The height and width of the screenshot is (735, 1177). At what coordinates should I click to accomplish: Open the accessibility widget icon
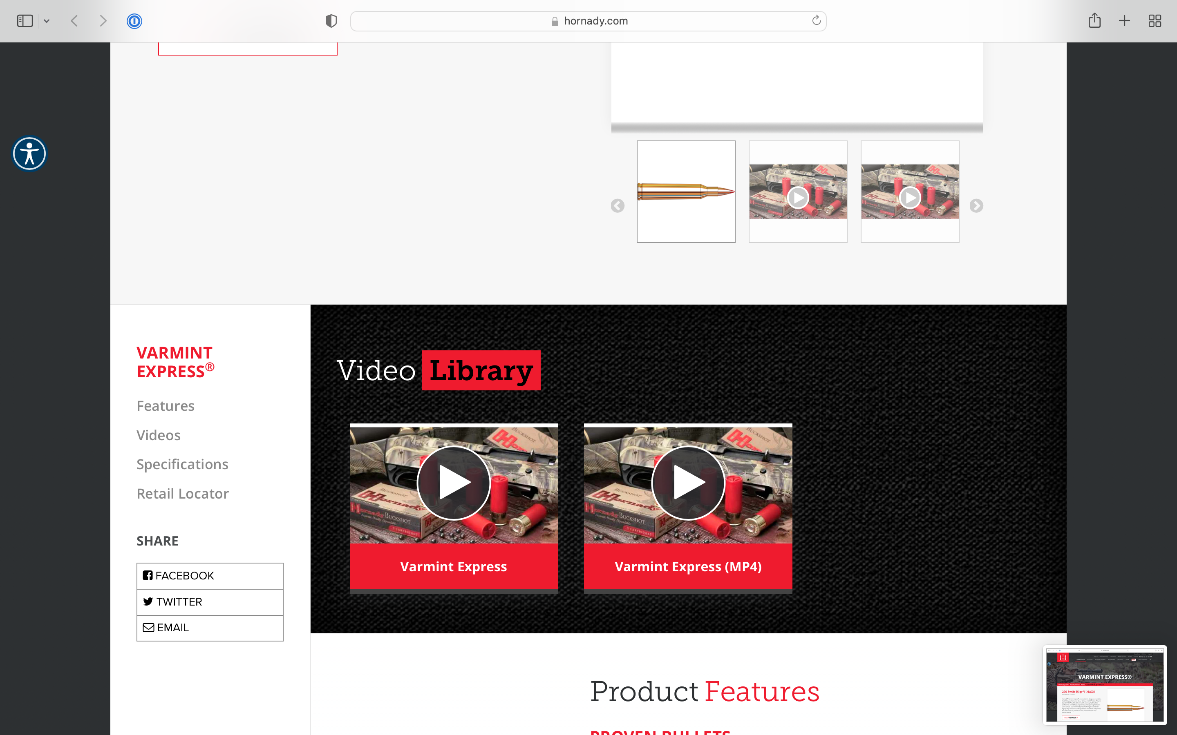click(29, 154)
